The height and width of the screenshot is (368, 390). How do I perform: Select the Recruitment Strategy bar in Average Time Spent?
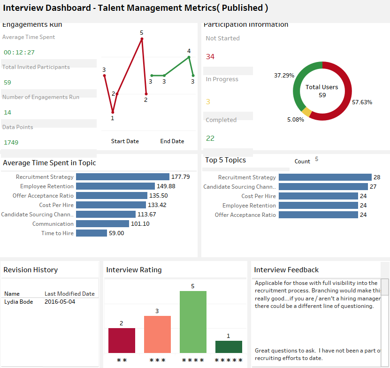coord(122,177)
